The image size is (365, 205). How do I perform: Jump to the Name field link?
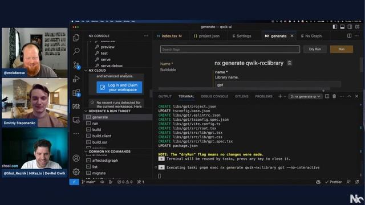pyautogui.click(x=167, y=64)
